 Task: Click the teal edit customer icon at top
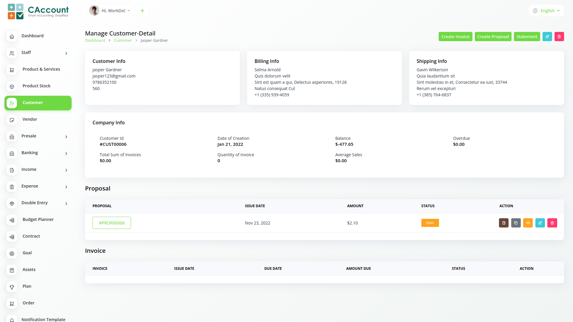tap(547, 36)
